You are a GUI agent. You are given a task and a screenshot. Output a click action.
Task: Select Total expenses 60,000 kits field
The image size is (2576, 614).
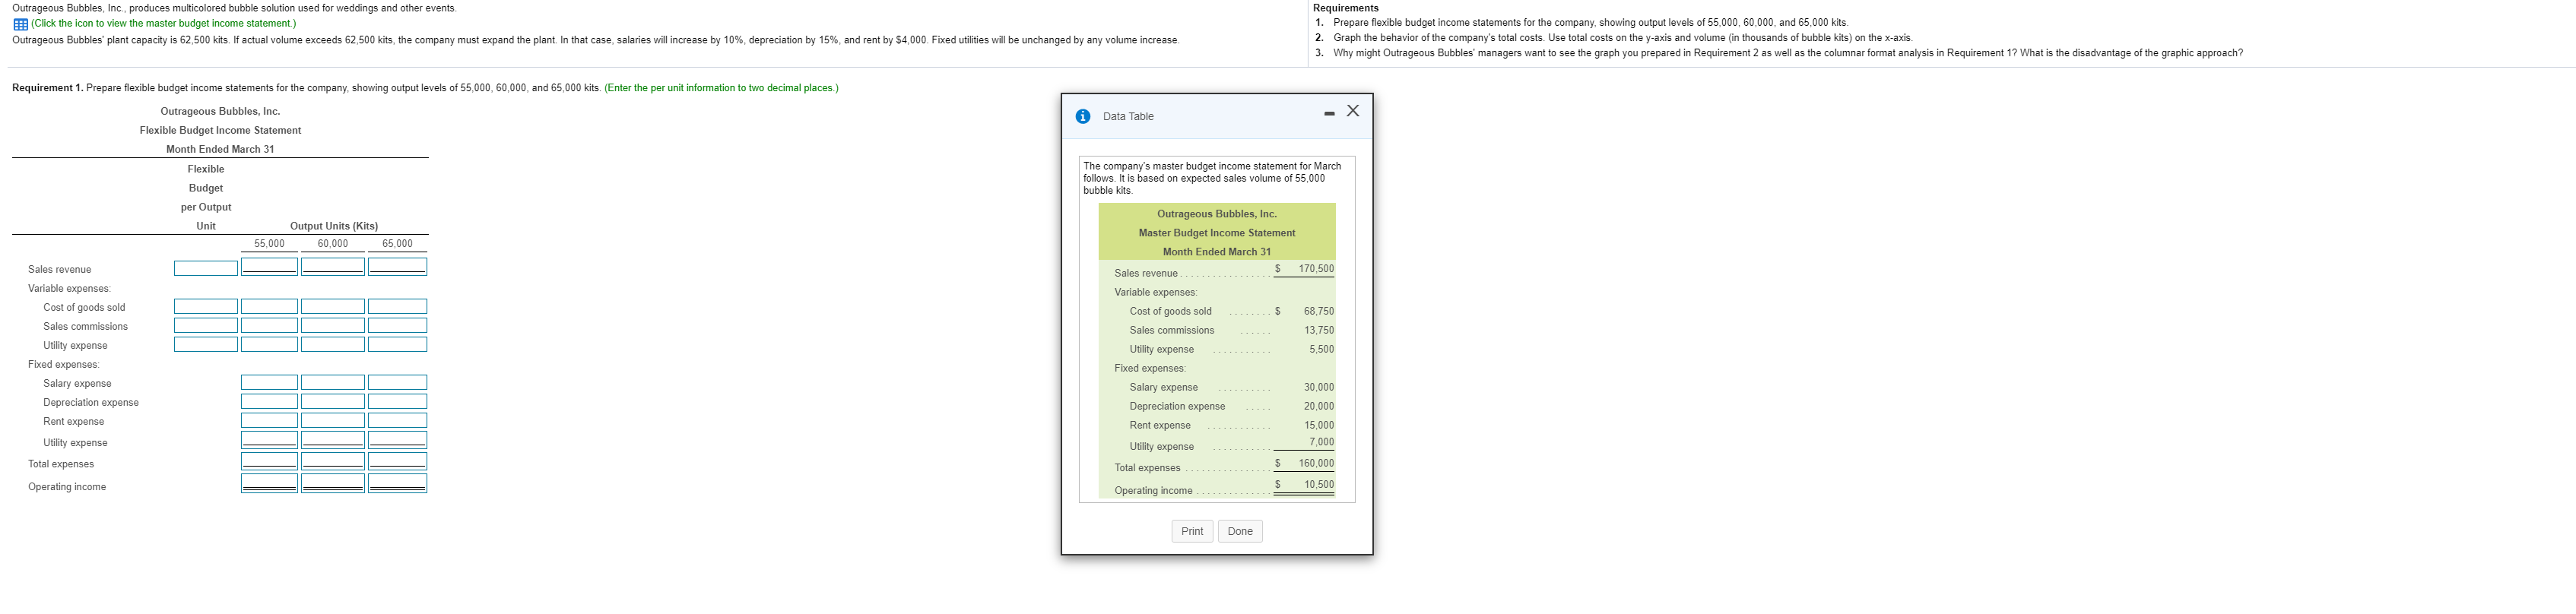(333, 461)
